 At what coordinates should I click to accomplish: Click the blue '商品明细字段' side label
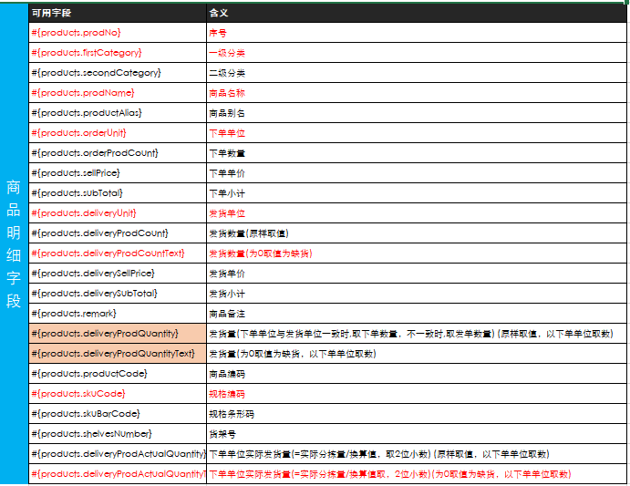point(14,243)
